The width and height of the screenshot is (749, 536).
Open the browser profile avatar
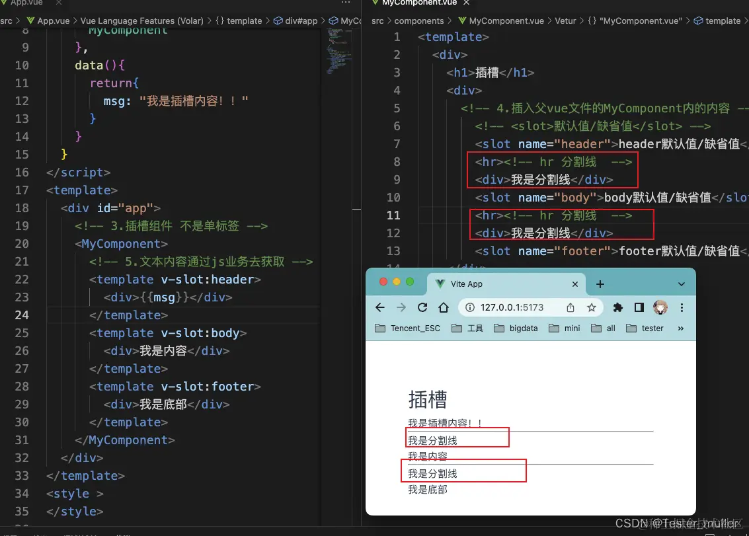pos(660,307)
